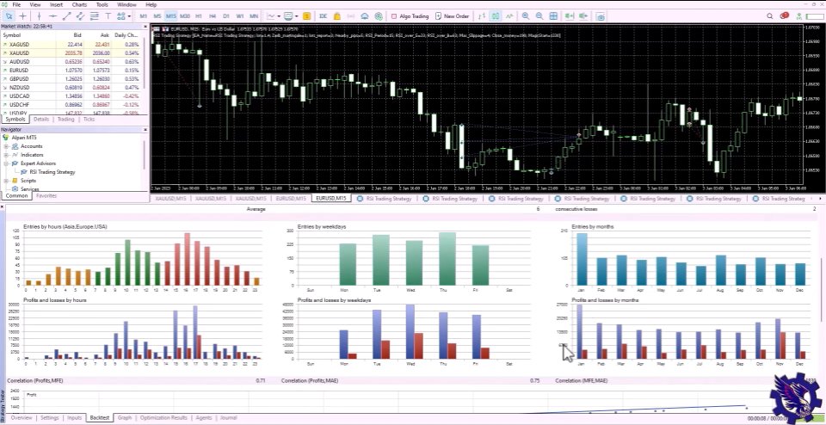Open the chart templates dropdown
Screen dimensions: 826x425
(x=290, y=16)
